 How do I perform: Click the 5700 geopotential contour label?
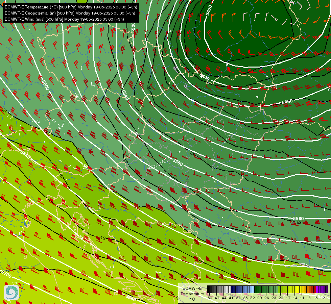click(6, 274)
